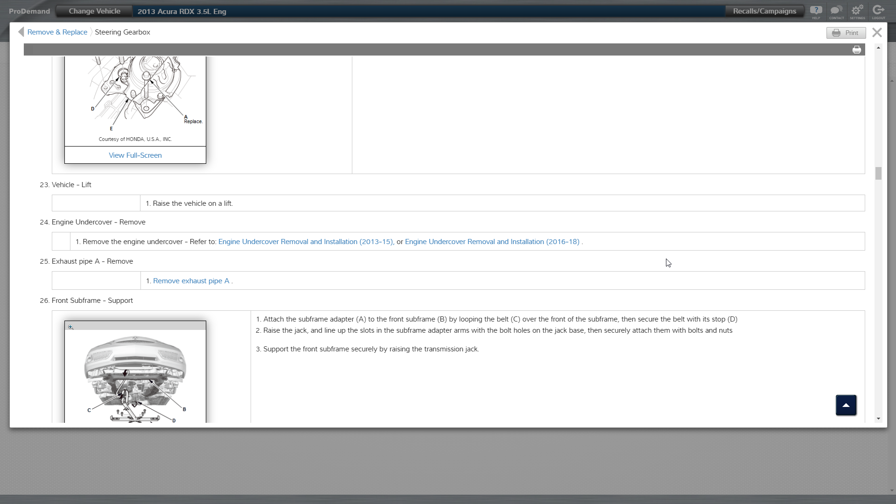This screenshot has width=896, height=504.
Task: Open the Settings gear icon
Action: (x=857, y=11)
